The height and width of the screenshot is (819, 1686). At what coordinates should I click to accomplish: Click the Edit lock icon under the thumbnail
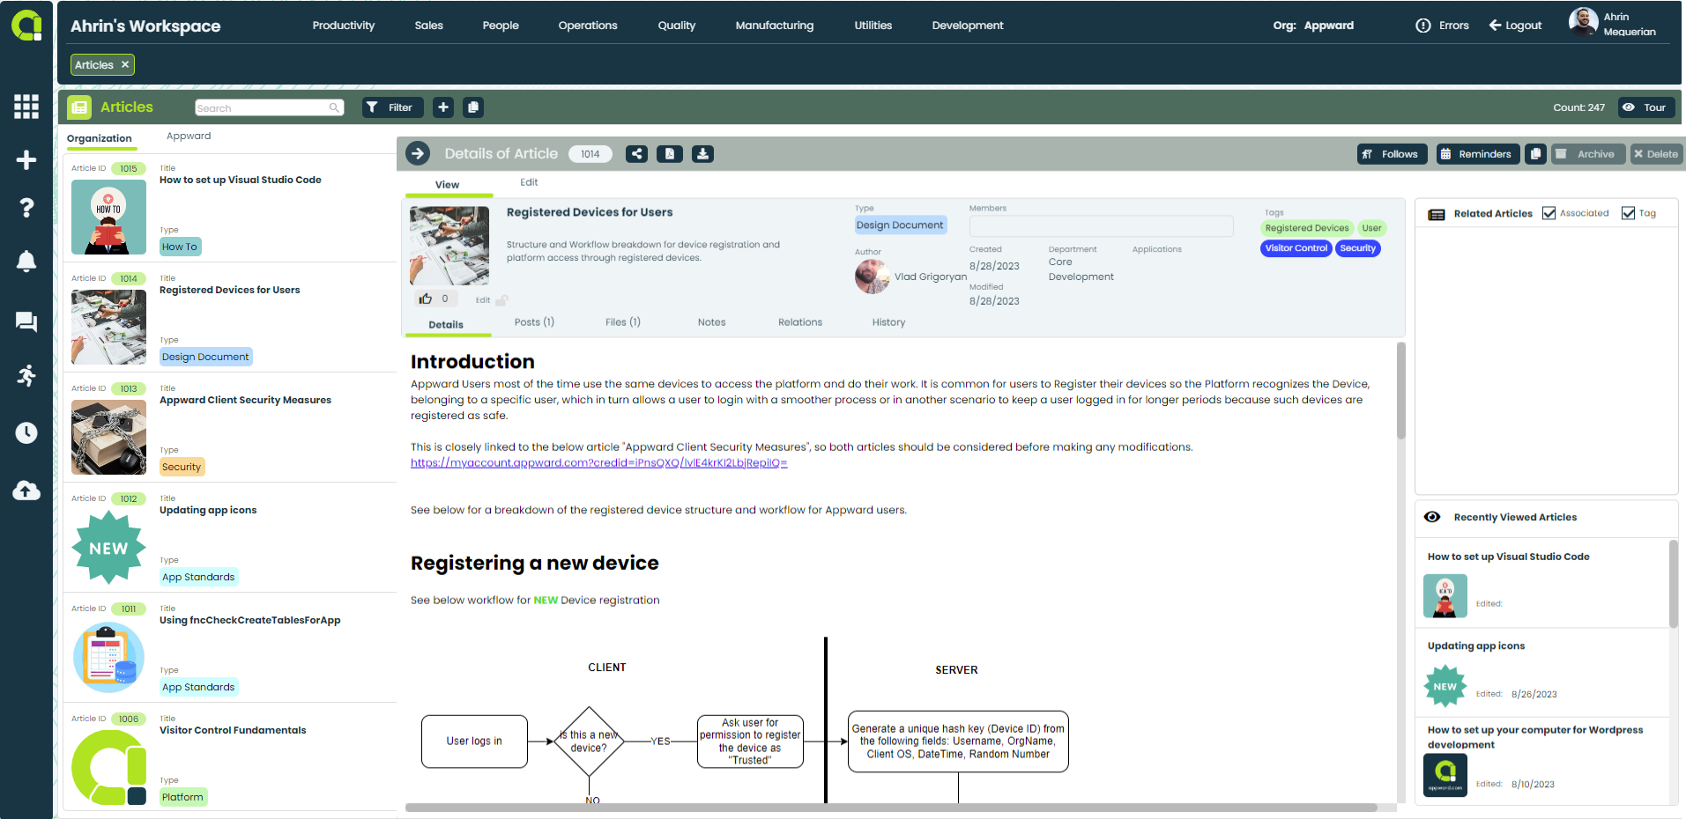click(501, 300)
